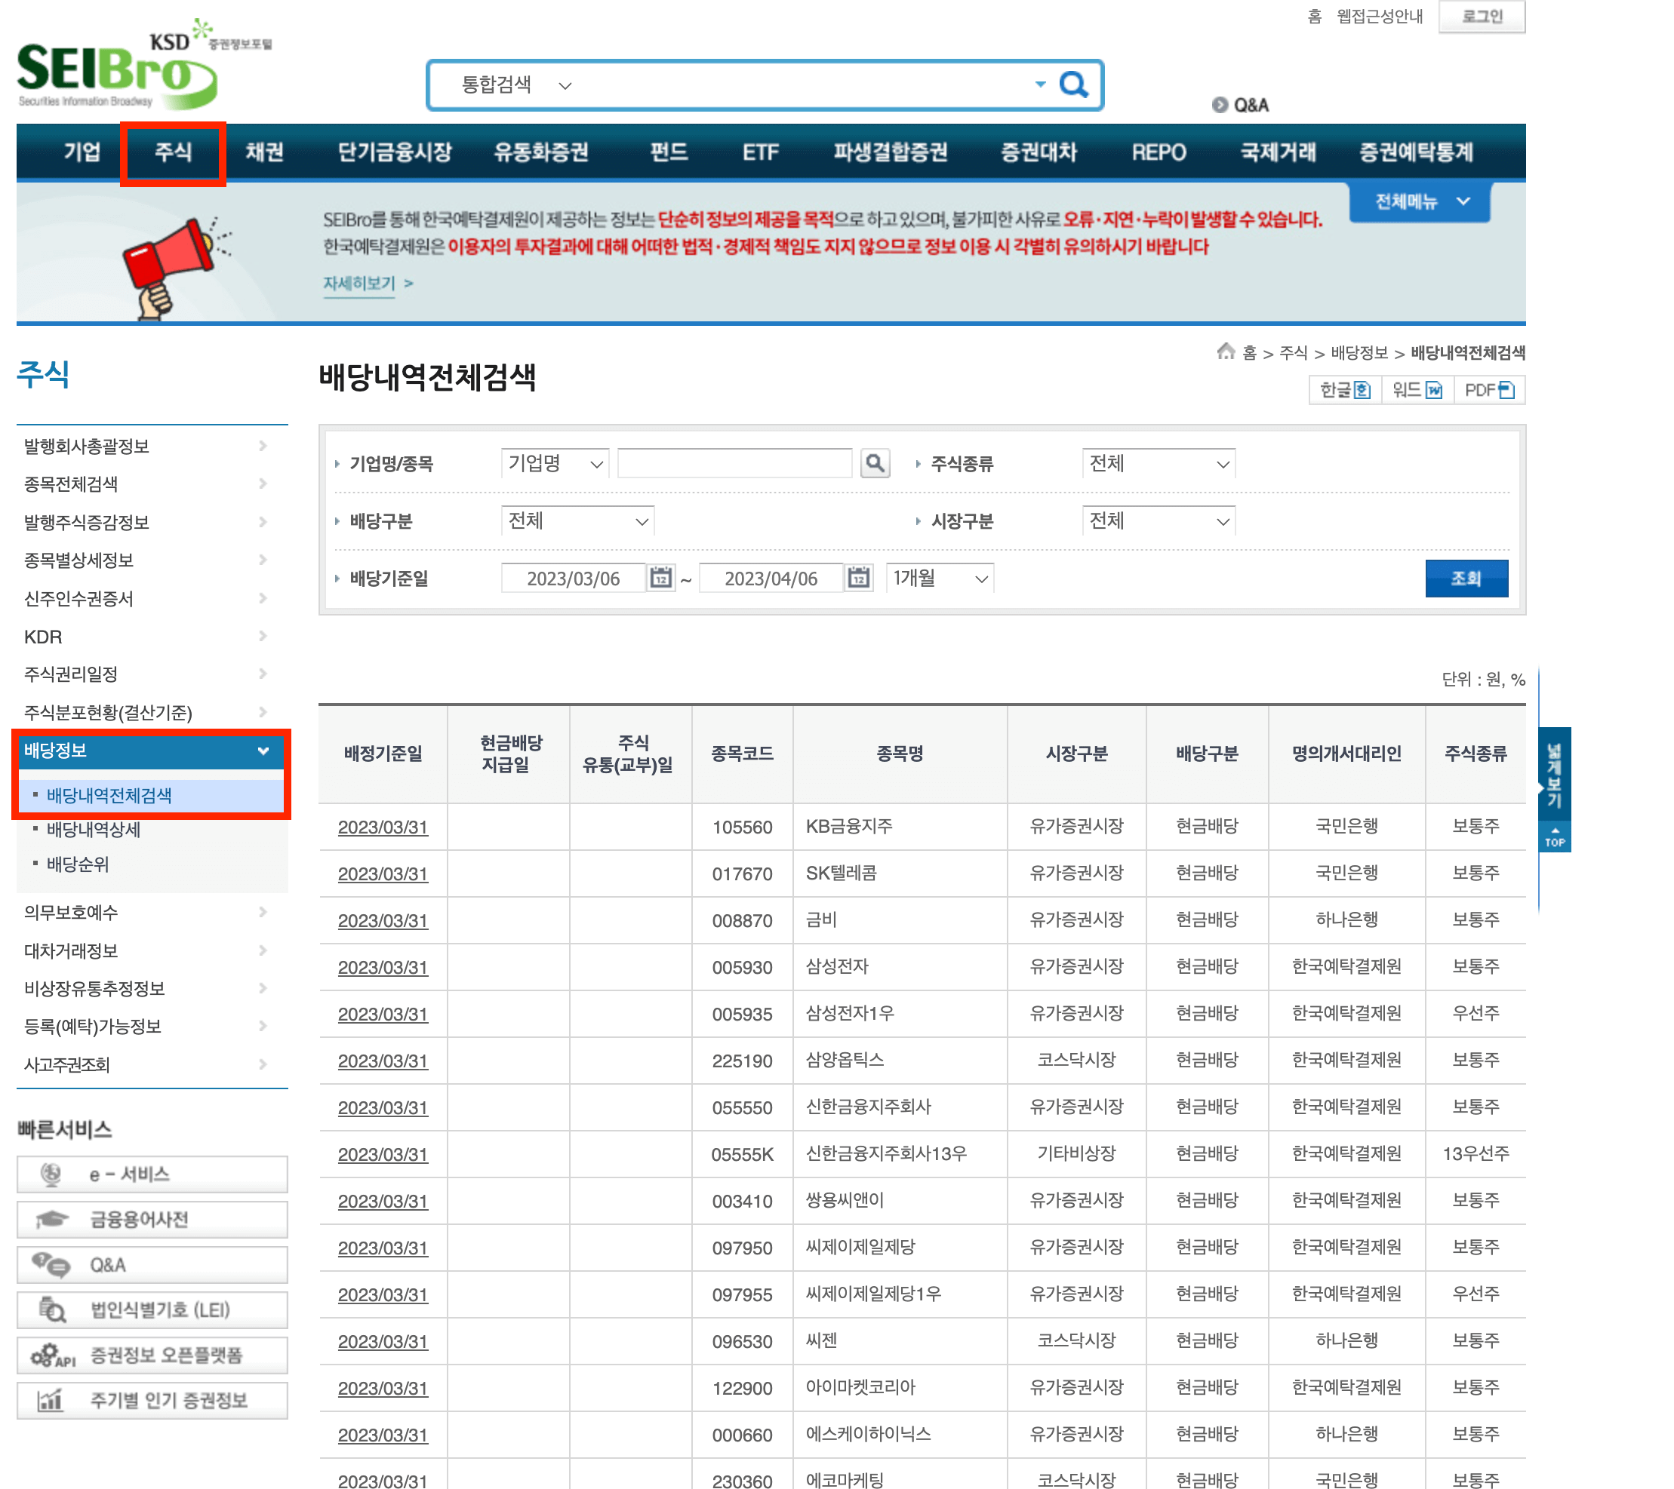Download the report via the 워드 icon

pyautogui.click(x=1417, y=391)
